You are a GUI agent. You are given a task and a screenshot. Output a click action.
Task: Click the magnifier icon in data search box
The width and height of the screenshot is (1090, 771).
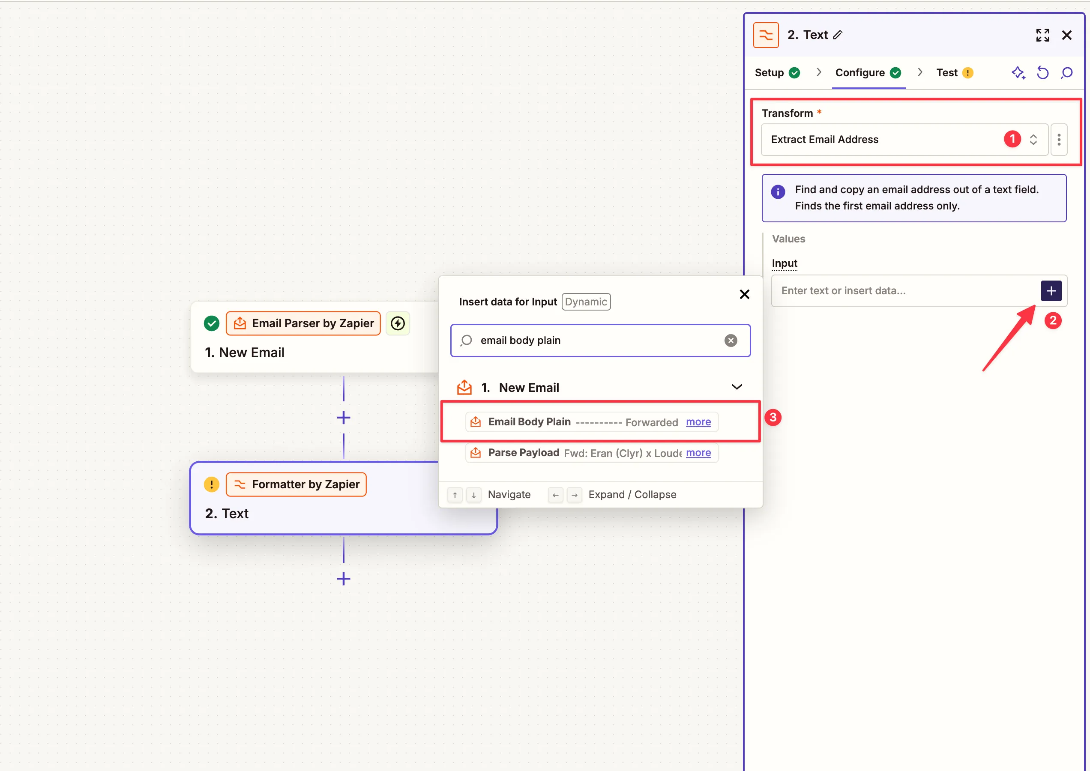coord(467,341)
